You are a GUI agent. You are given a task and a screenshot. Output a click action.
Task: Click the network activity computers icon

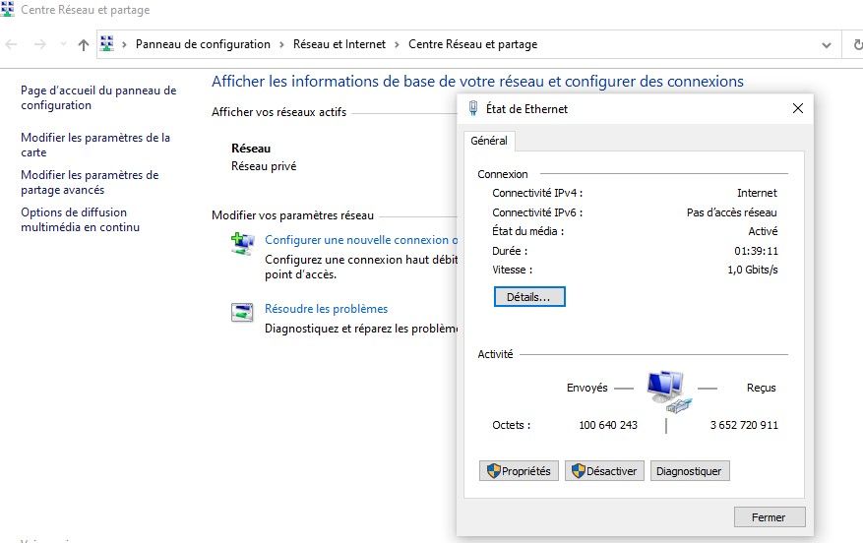tap(667, 392)
